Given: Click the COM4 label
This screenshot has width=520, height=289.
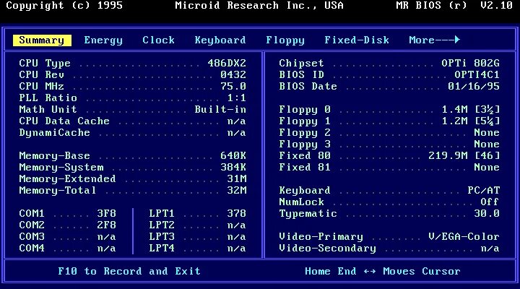Looking at the screenshot, I should click(32, 249).
